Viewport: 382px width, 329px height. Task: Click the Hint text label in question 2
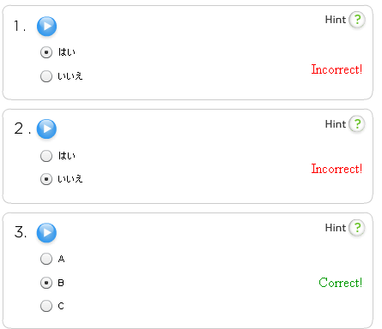pyautogui.click(x=336, y=124)
